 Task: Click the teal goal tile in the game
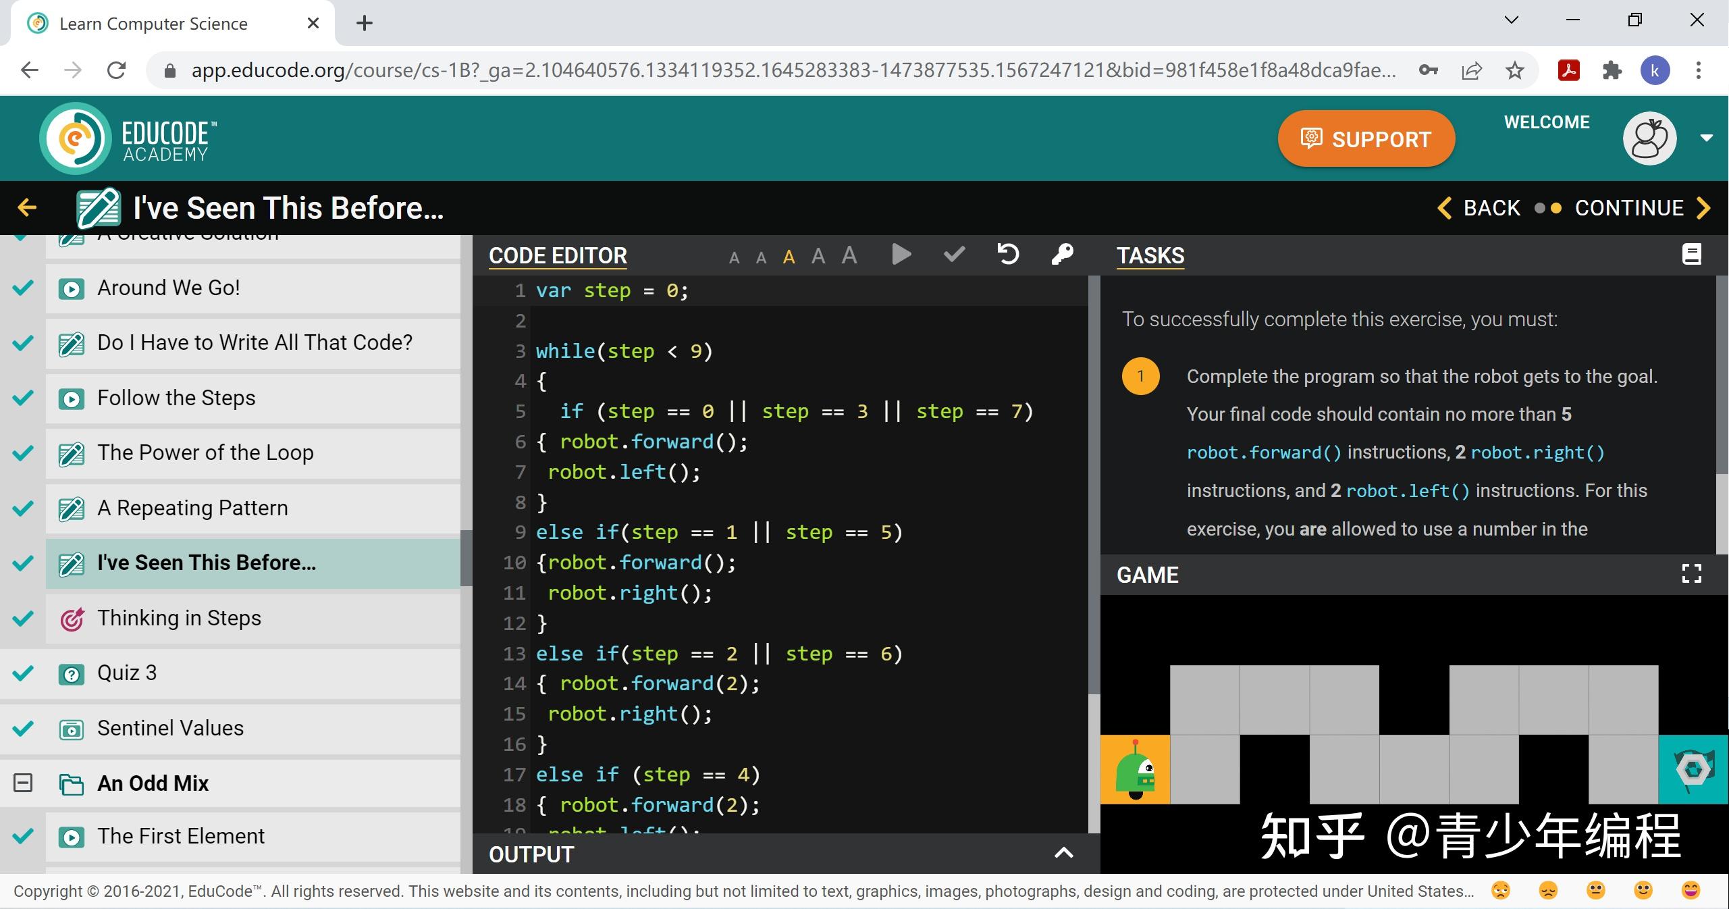tap(1693, 769)
